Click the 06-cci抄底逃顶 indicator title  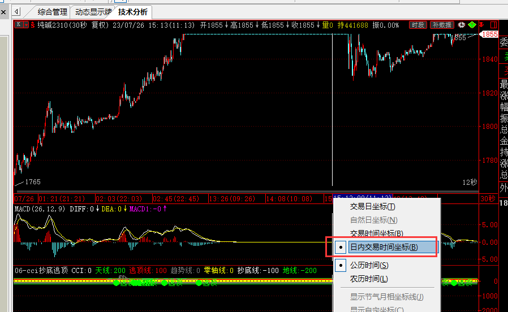coord(41,271)
